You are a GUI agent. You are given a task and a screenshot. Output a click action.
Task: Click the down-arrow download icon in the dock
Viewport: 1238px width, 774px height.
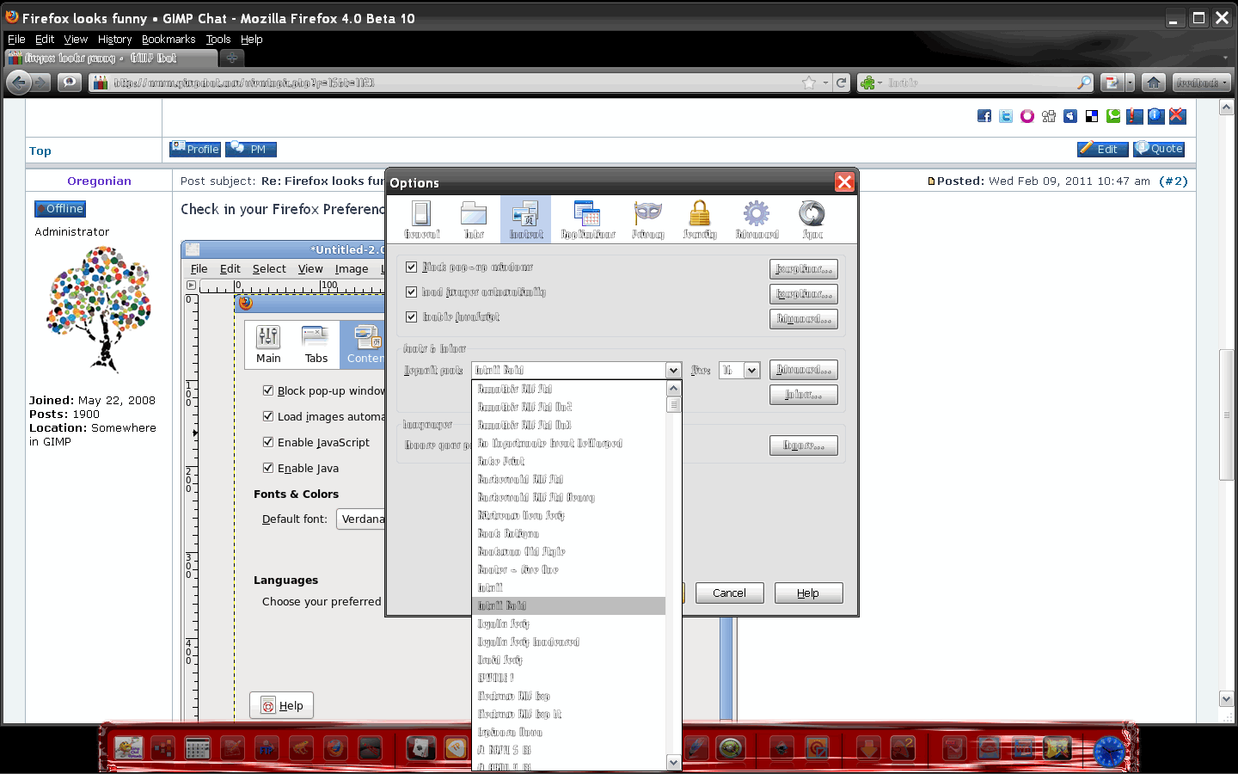click(868, 748)
